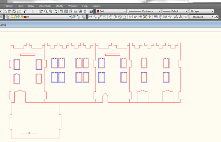Select the Aligned Dimension tool
221x142 pixels.
95,17
